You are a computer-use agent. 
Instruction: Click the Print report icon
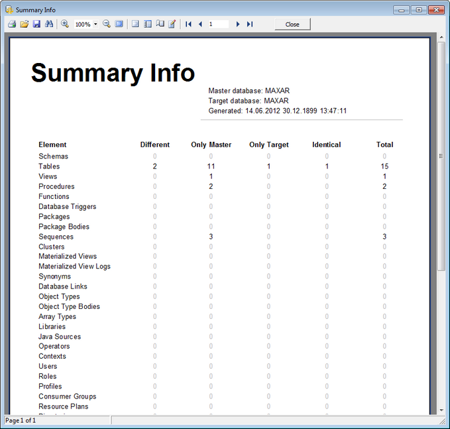pyautogui.click(x=11, y=24)
